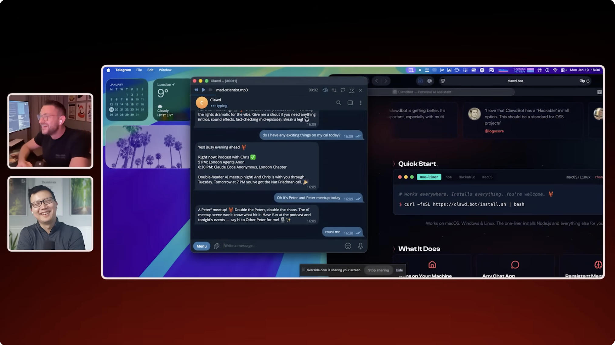The height and width of the screenshot is (345, 615).
Task: Click the roast me message bubble
Action: 342,232
